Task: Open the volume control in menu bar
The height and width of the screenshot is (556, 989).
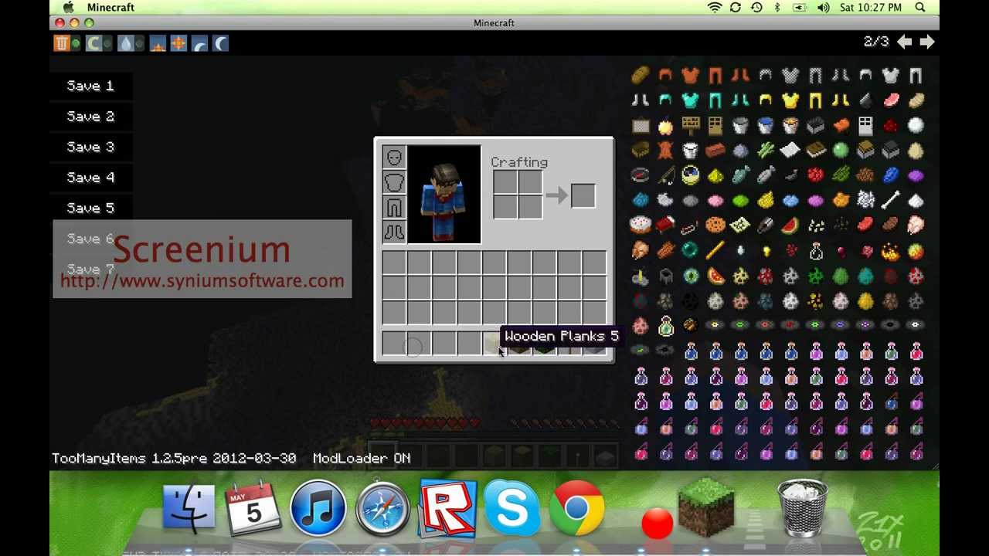Action: click(x=823, y=8)
